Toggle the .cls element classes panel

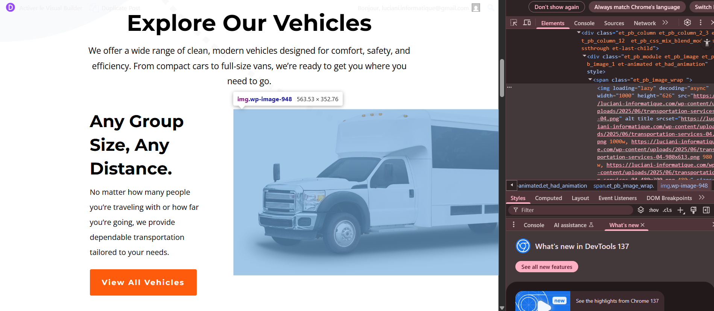[x=667, y=210]
